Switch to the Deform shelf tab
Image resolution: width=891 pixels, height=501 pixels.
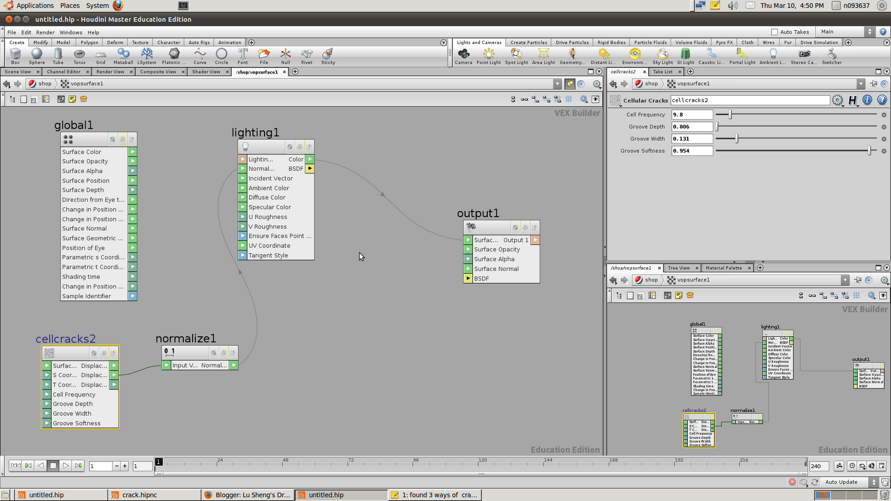click(x=115, y=42)
